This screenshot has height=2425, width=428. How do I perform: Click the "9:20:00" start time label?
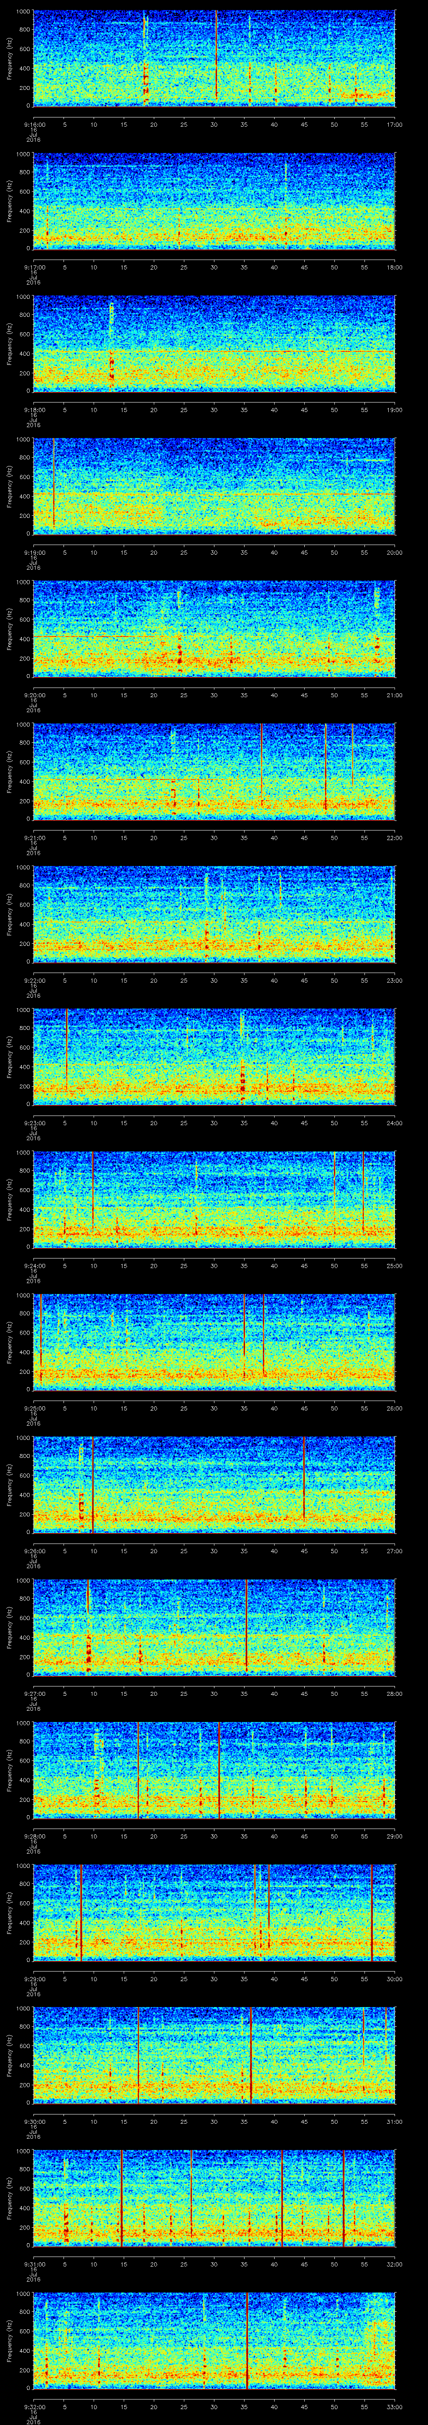pyautogui.click(x=34, y=695)
